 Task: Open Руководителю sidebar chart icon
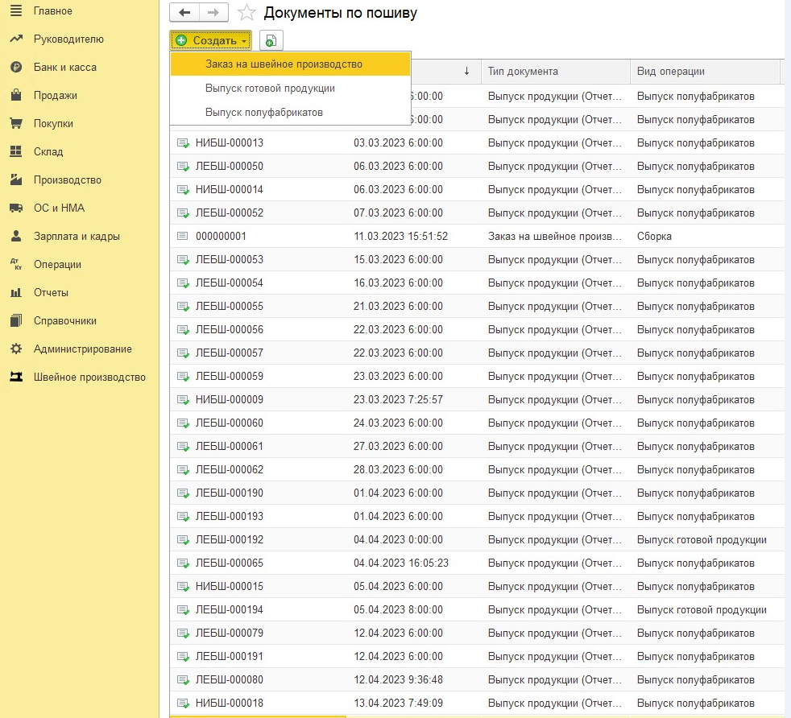tap(16, 39)
